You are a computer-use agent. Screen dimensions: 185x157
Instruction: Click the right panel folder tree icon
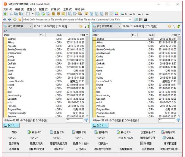(x=169, y=26)
